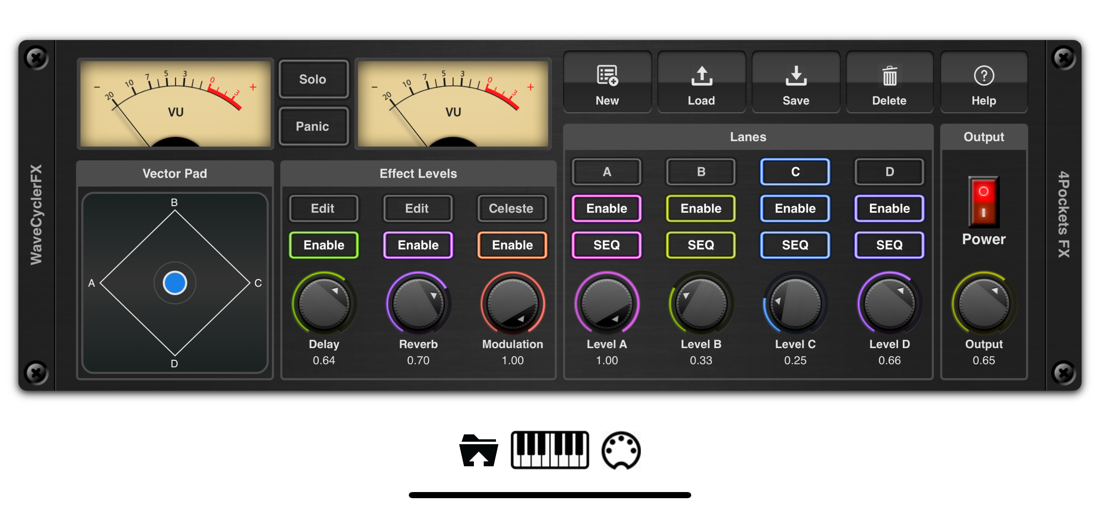Viewport: 1100px width, 508px height.
Task: Toggle Modulation effect Enable button
Action: [x=512, y=245]
